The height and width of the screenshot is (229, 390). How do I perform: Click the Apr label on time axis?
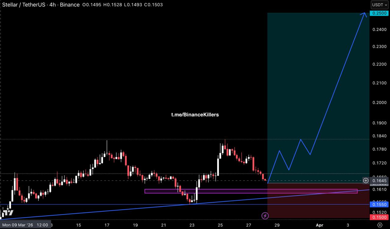point(319,225)
